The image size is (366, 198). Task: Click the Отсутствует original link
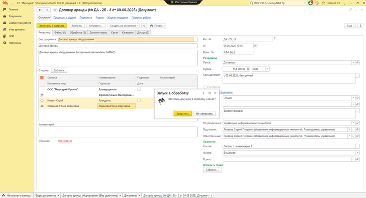65,141
